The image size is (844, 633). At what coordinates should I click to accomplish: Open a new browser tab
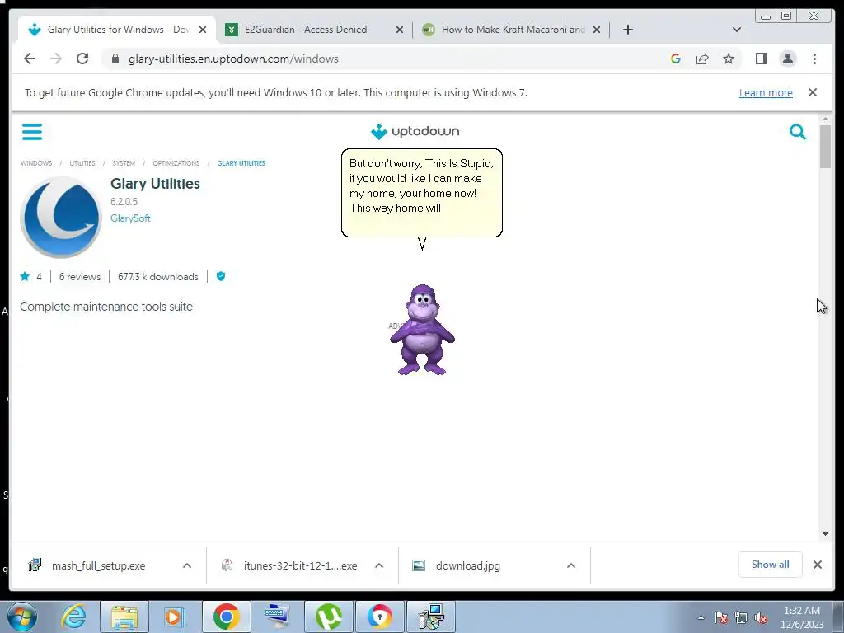coord(627,30)
